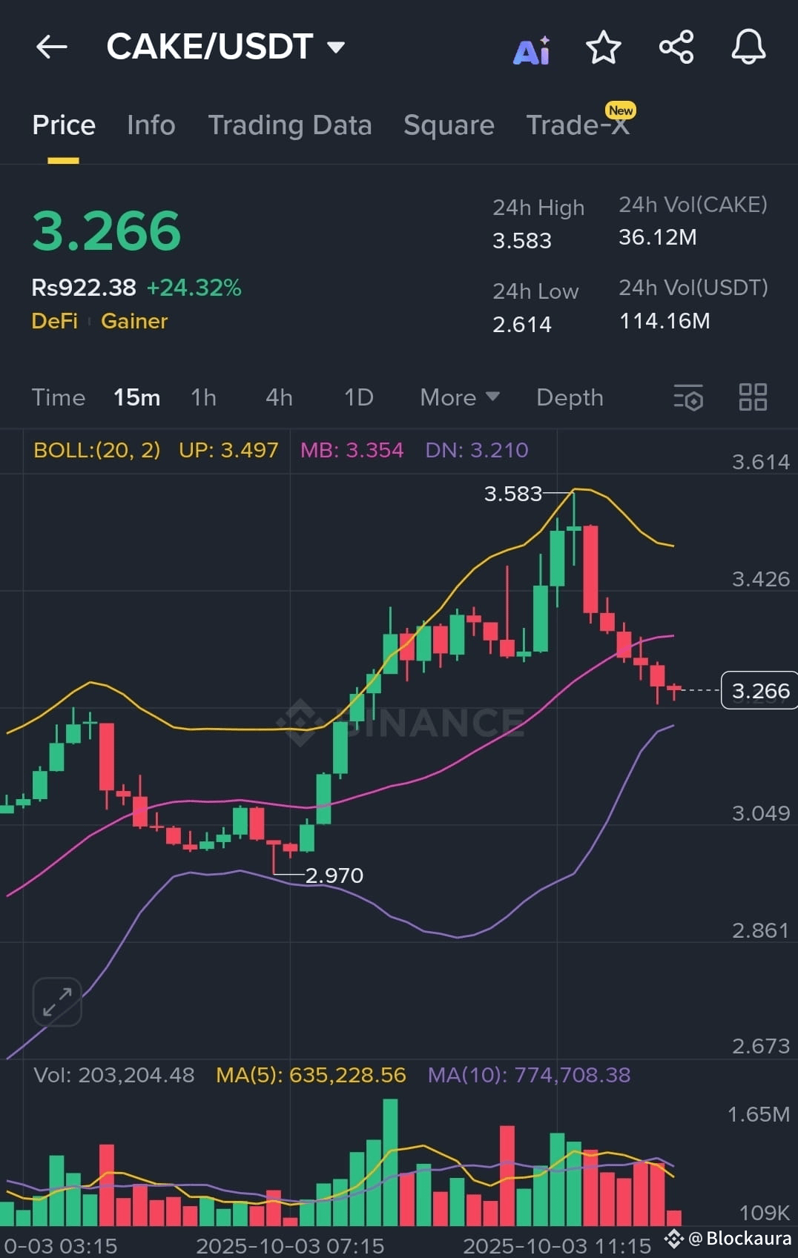Select the 1D interval
Image resolution: width=798 pixels, height=1258 pixels.
(359, 397)
